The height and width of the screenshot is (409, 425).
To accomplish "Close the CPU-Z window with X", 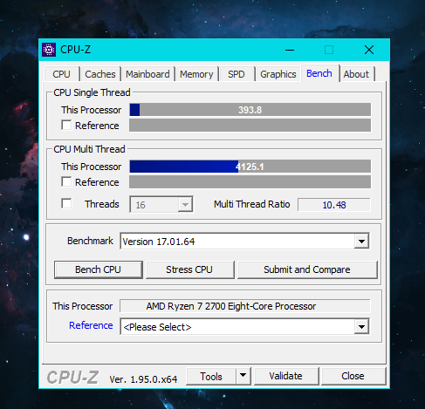I will click(369, 50).
